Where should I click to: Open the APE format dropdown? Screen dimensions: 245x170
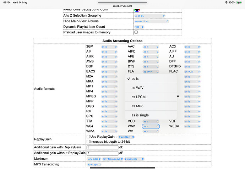[x=151, y=57]
